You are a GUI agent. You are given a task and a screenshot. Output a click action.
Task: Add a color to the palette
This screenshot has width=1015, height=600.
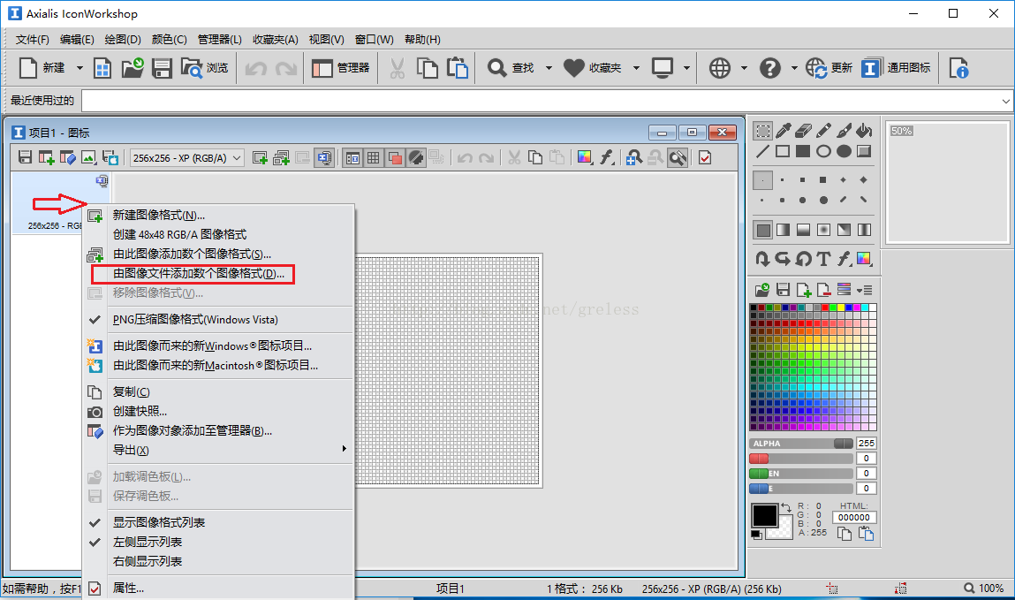coord(803,289)
